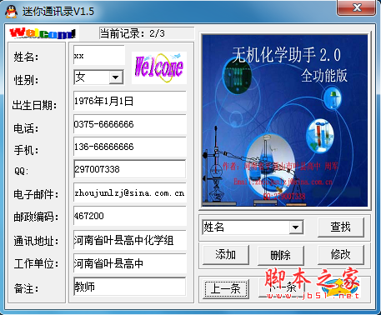381x315 pixels.
Task: Click the rainbow Welcome banner at top-left
Action: click(x=43, y=33)
